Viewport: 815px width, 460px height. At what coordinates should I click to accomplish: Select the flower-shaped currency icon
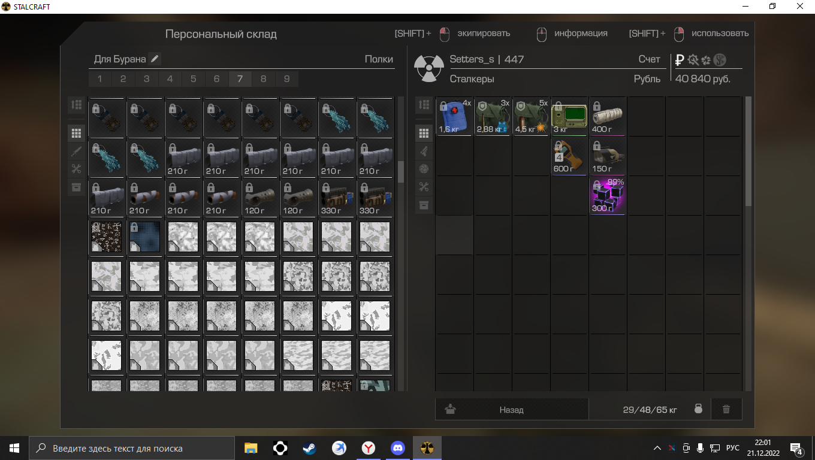coord(706,60)
